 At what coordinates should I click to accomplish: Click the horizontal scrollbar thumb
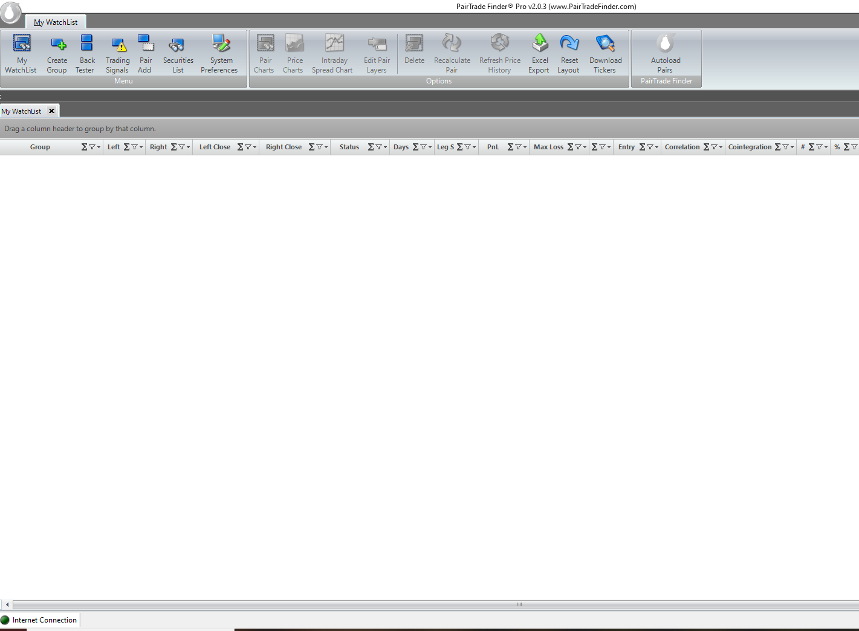(435, 604)
